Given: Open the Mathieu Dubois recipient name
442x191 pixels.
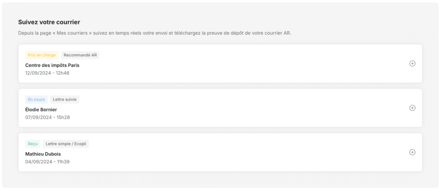Looking at the screenshot, I should coord(43,154).
